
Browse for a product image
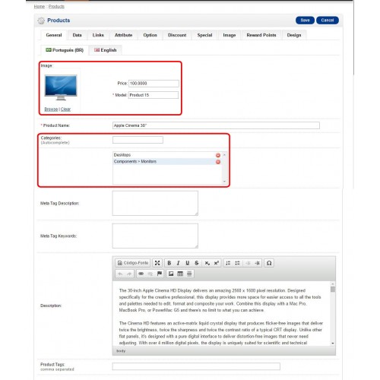[x=51, y=109]
